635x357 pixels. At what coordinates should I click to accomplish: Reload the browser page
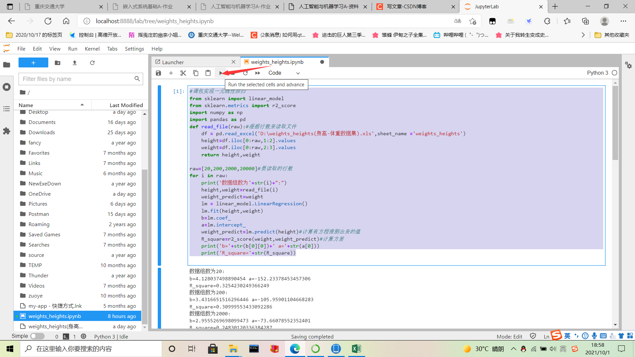click(48, 21)
